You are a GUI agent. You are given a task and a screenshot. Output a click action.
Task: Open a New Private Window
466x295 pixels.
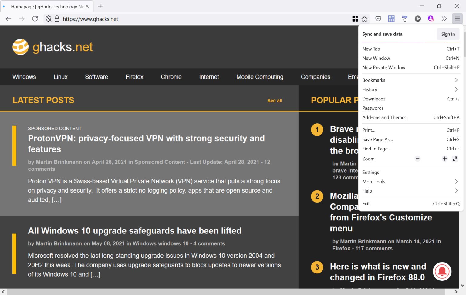pos(384,67)
